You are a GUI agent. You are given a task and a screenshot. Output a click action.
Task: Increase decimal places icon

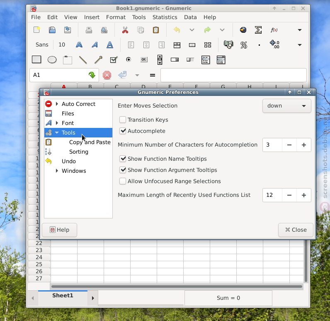click(x=274, y=44)
